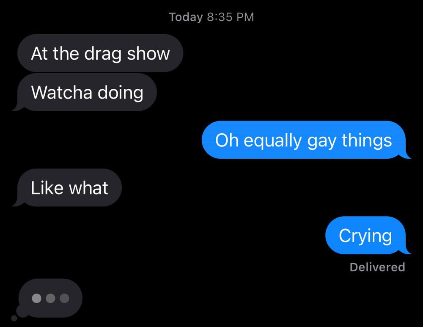The width and height of the screenshot is (423, 327).
Task: Tap the rightmost typing indicator dot
Action: click(64, 298)
